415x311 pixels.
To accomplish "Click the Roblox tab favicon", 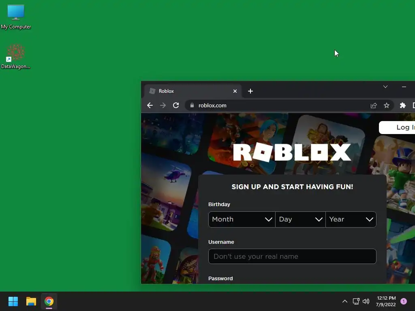I will [x=152, y=91].
